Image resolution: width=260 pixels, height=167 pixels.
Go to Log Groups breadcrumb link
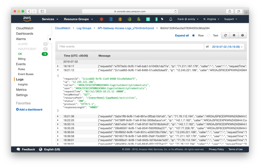pyautogui.click(x=84, y=28)
